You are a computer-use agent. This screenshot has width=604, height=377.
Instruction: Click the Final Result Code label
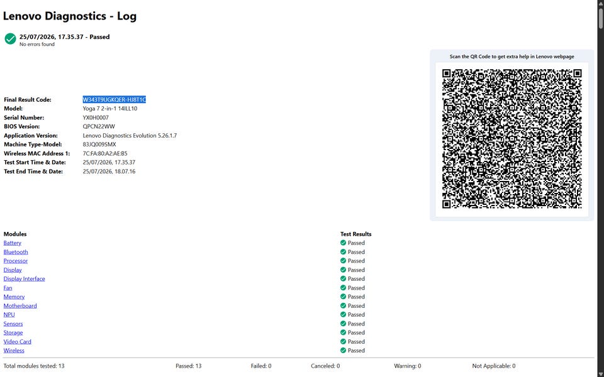pyautogui.click(x=27, y=100)
